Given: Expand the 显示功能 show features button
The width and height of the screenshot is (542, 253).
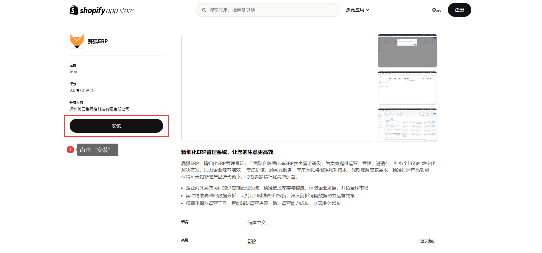Looking at the screenshot, I should [x=427, y=241].
